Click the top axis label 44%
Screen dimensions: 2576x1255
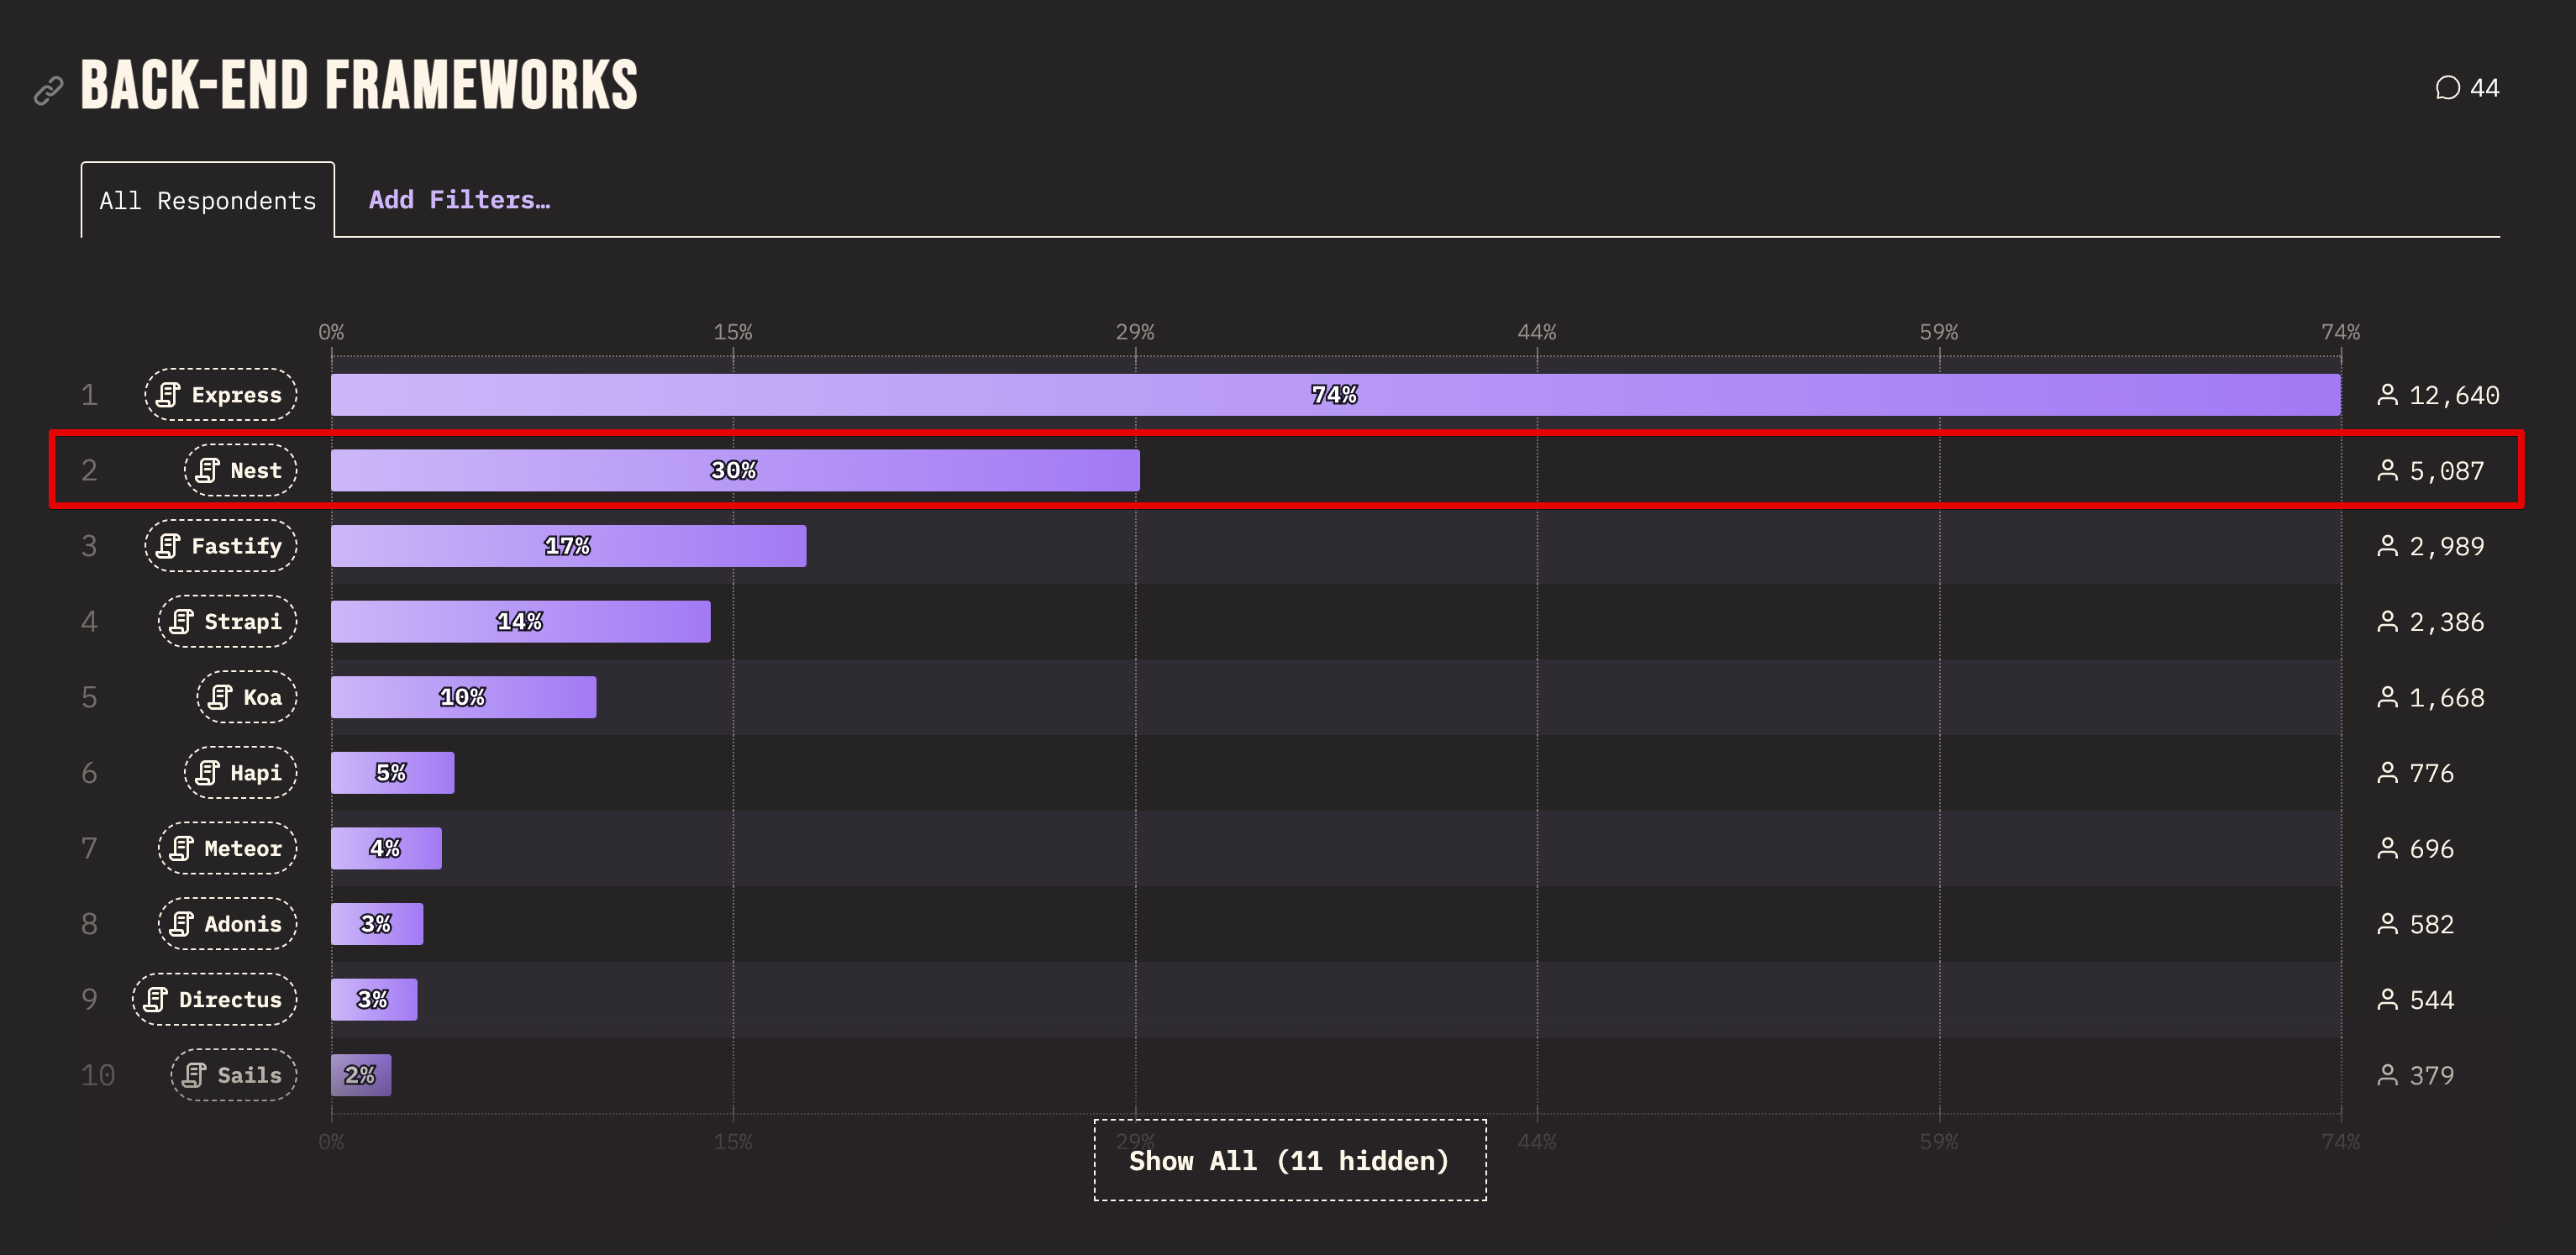point(1537,332)
